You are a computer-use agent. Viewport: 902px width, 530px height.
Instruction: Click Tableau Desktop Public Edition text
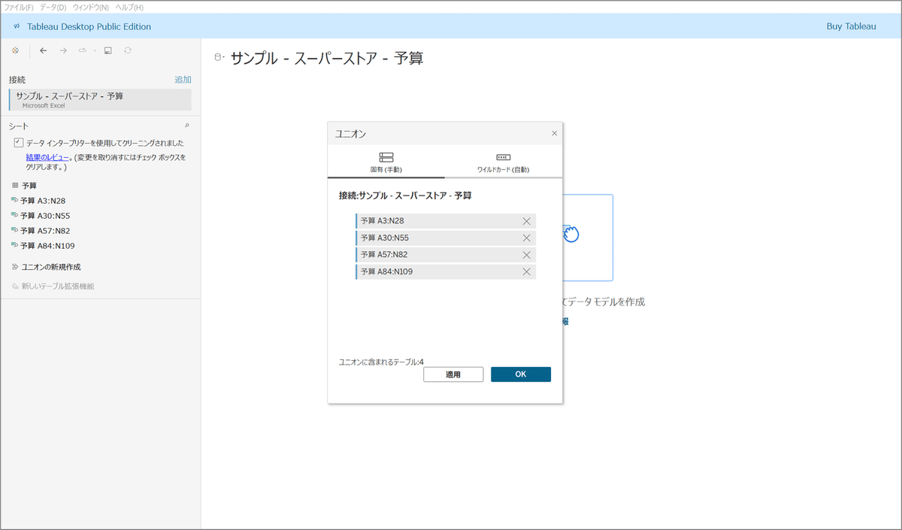(89, 26)
